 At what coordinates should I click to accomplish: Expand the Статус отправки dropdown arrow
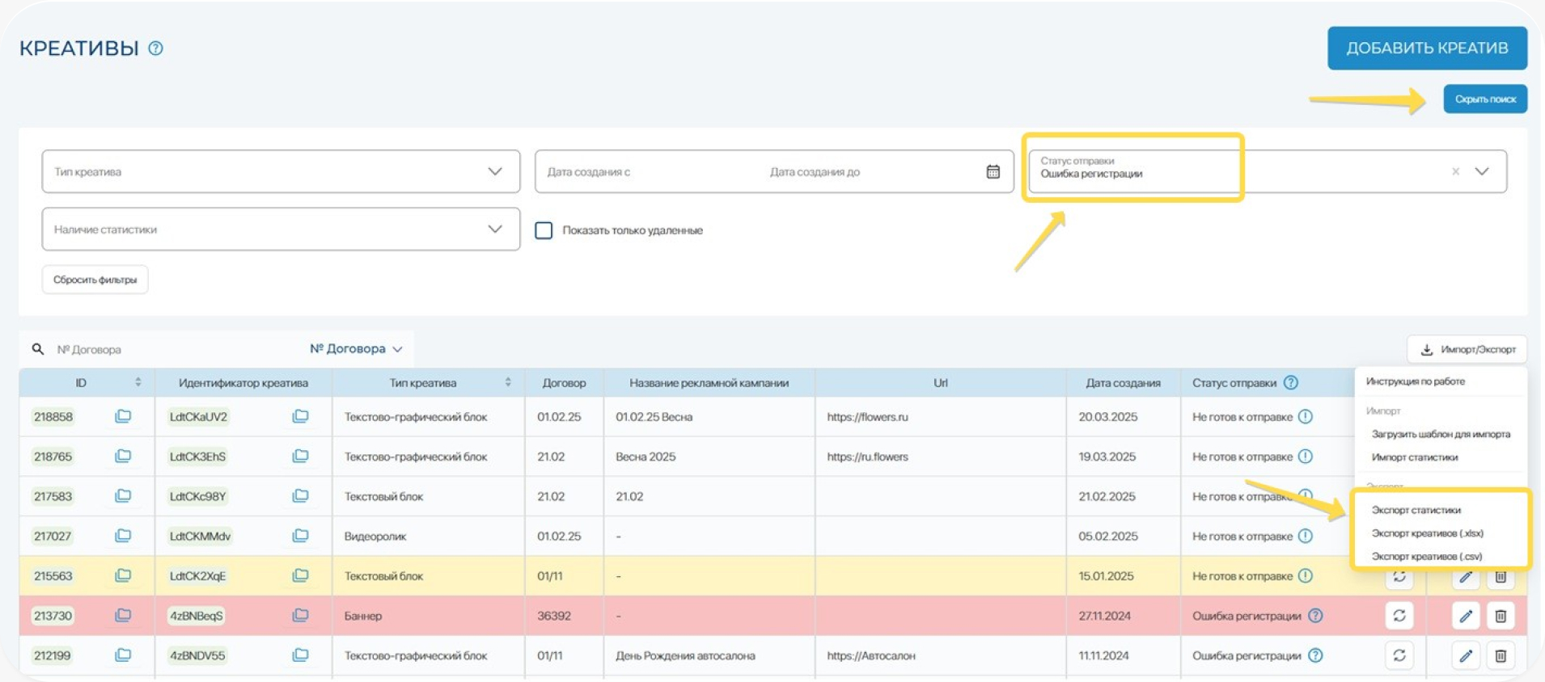[x=1482, y=171]
